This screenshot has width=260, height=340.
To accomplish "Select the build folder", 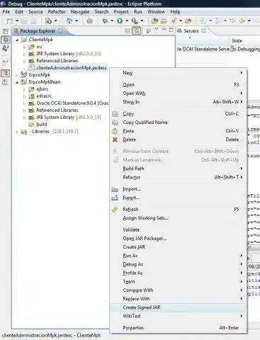I will (x=42, y=124).
